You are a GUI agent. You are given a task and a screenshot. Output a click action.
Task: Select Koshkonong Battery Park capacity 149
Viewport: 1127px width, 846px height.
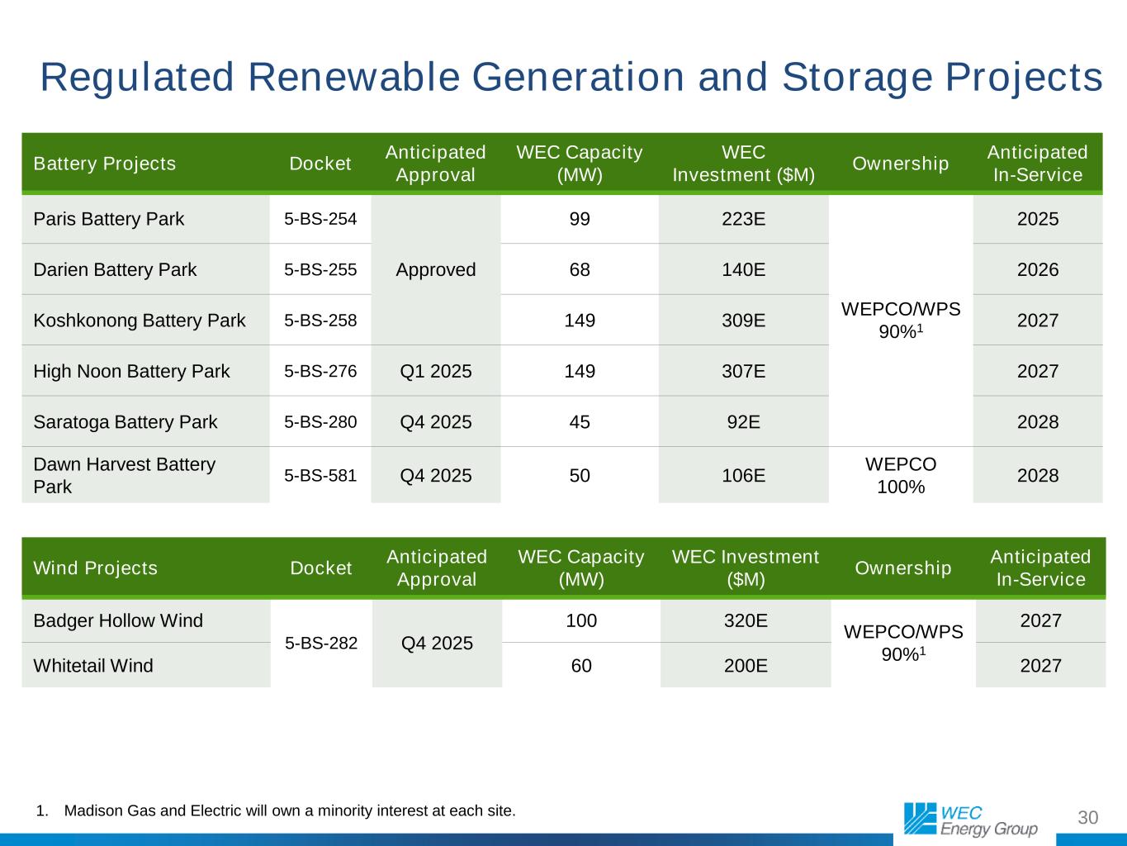point(580,321)
